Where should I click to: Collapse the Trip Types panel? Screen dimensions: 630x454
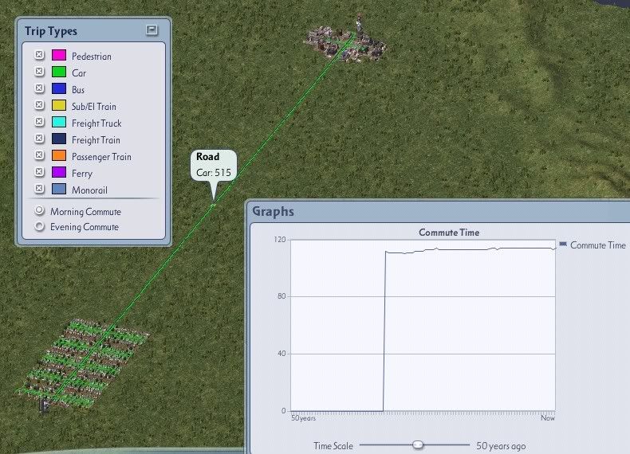pos(152,30)
